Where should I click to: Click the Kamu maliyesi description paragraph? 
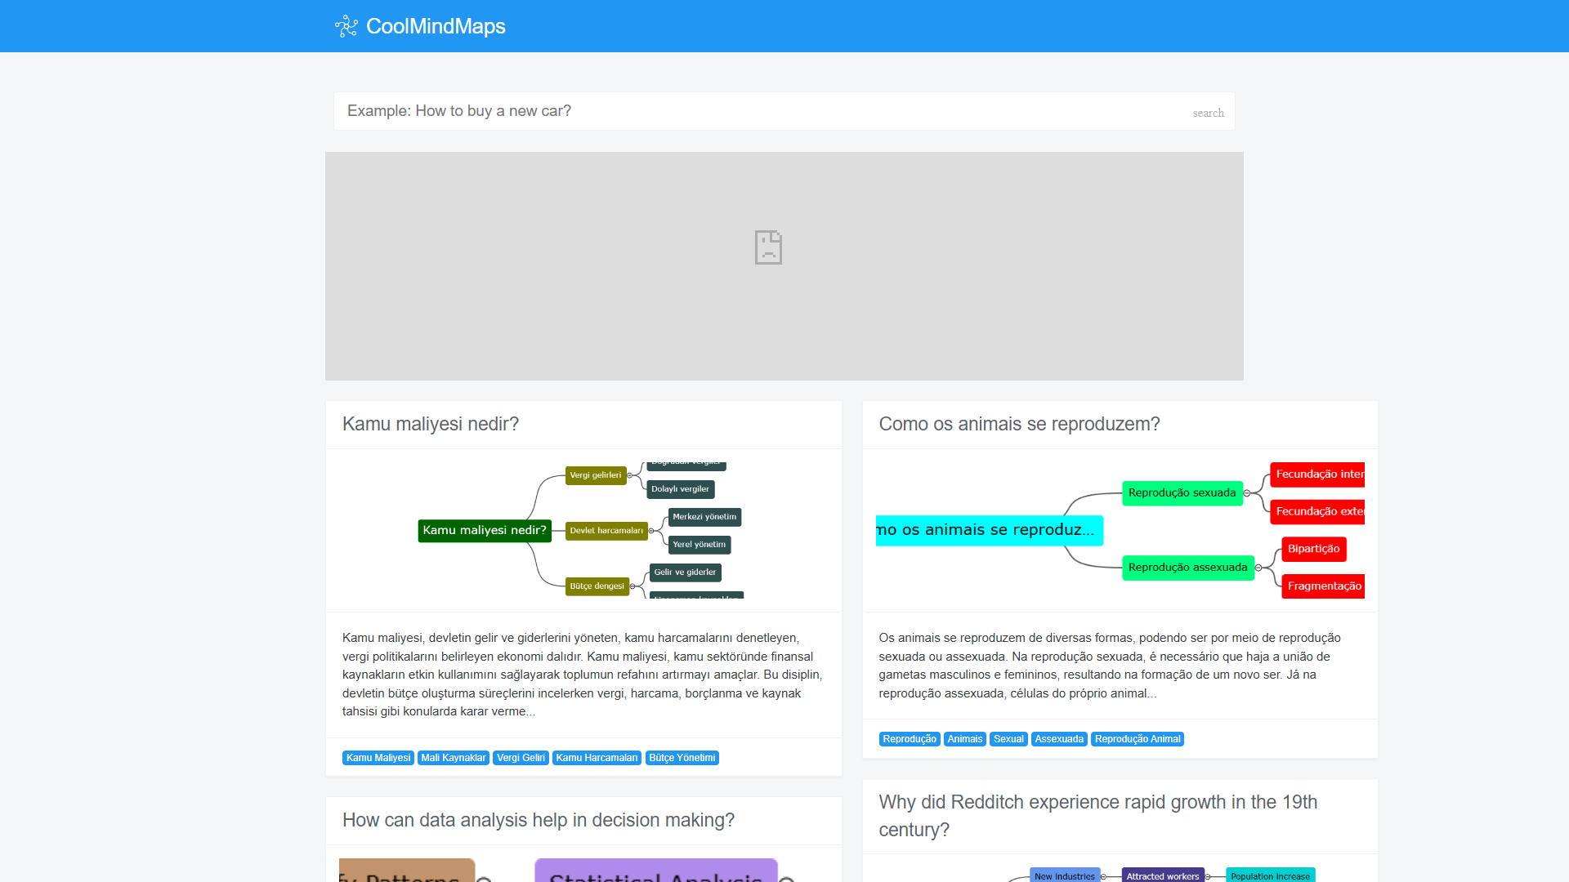pos(583,675)
